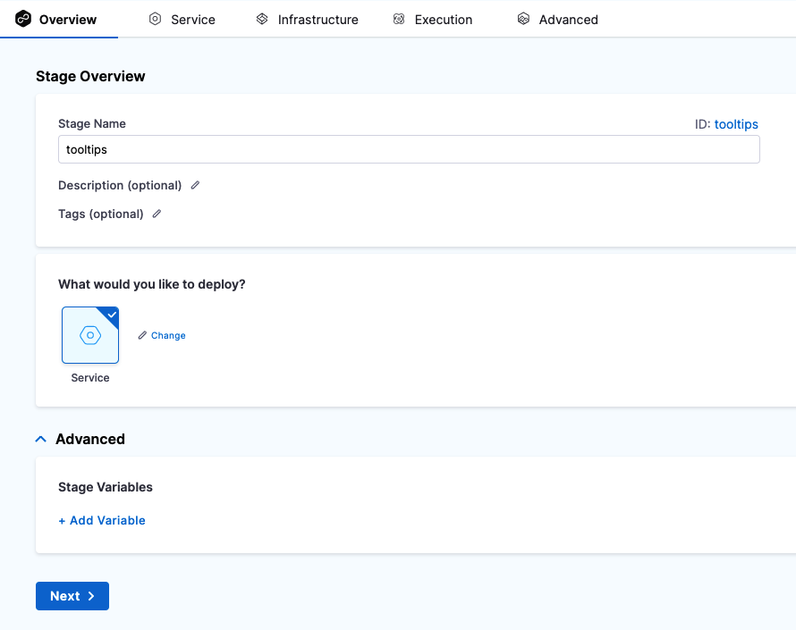The height and width of the screenshot is (630, 796).
Task: Collapse the Advanced section chevron
Action: coord(40,439)
